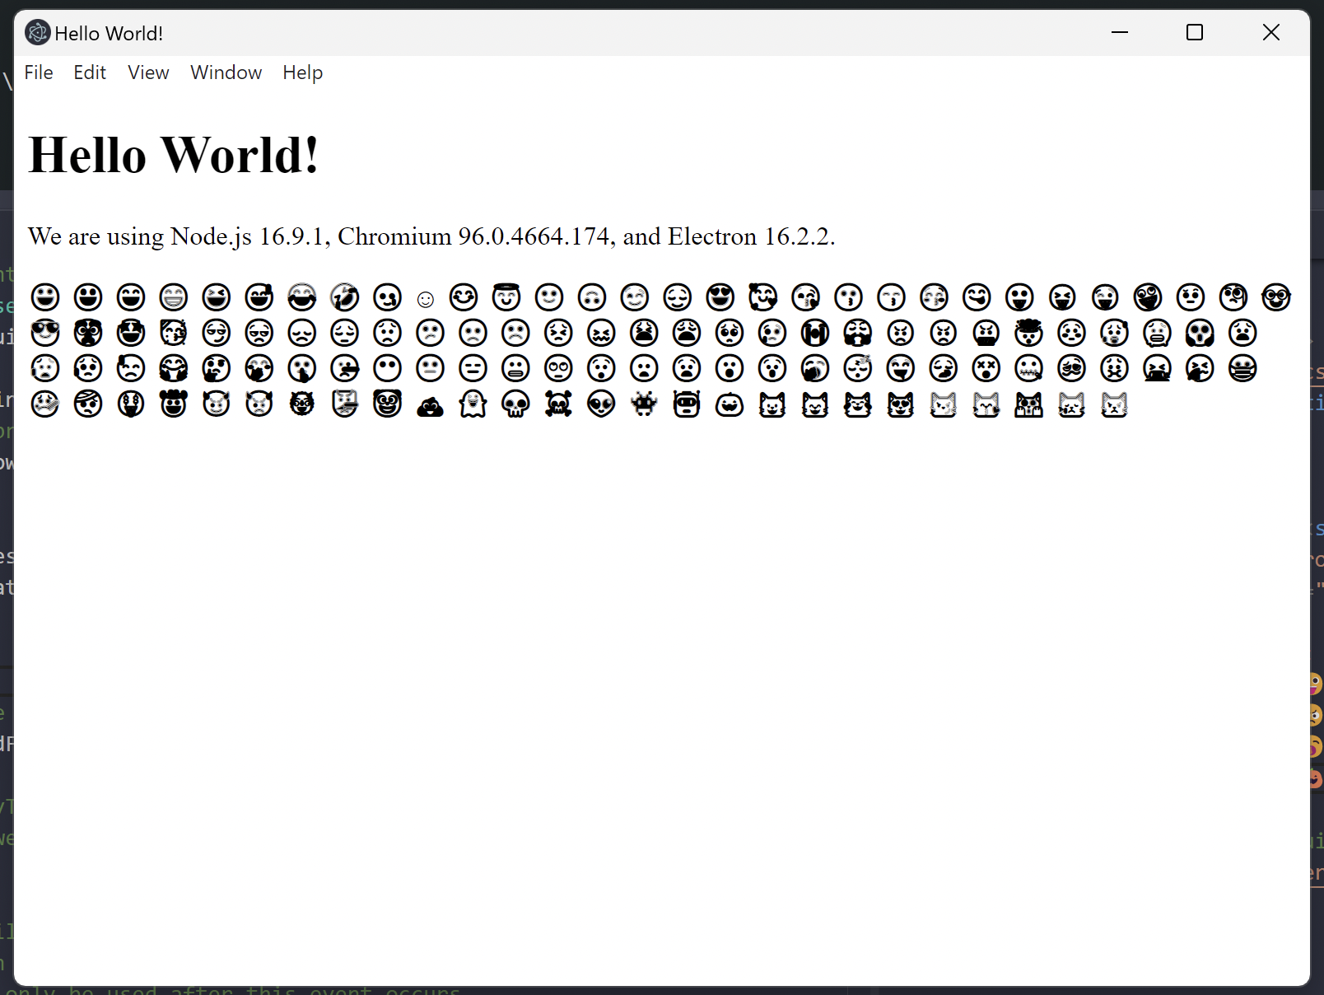1324x995 pixels.
Task: Pick the head-bandage injured face emoji
Action: 88,404
